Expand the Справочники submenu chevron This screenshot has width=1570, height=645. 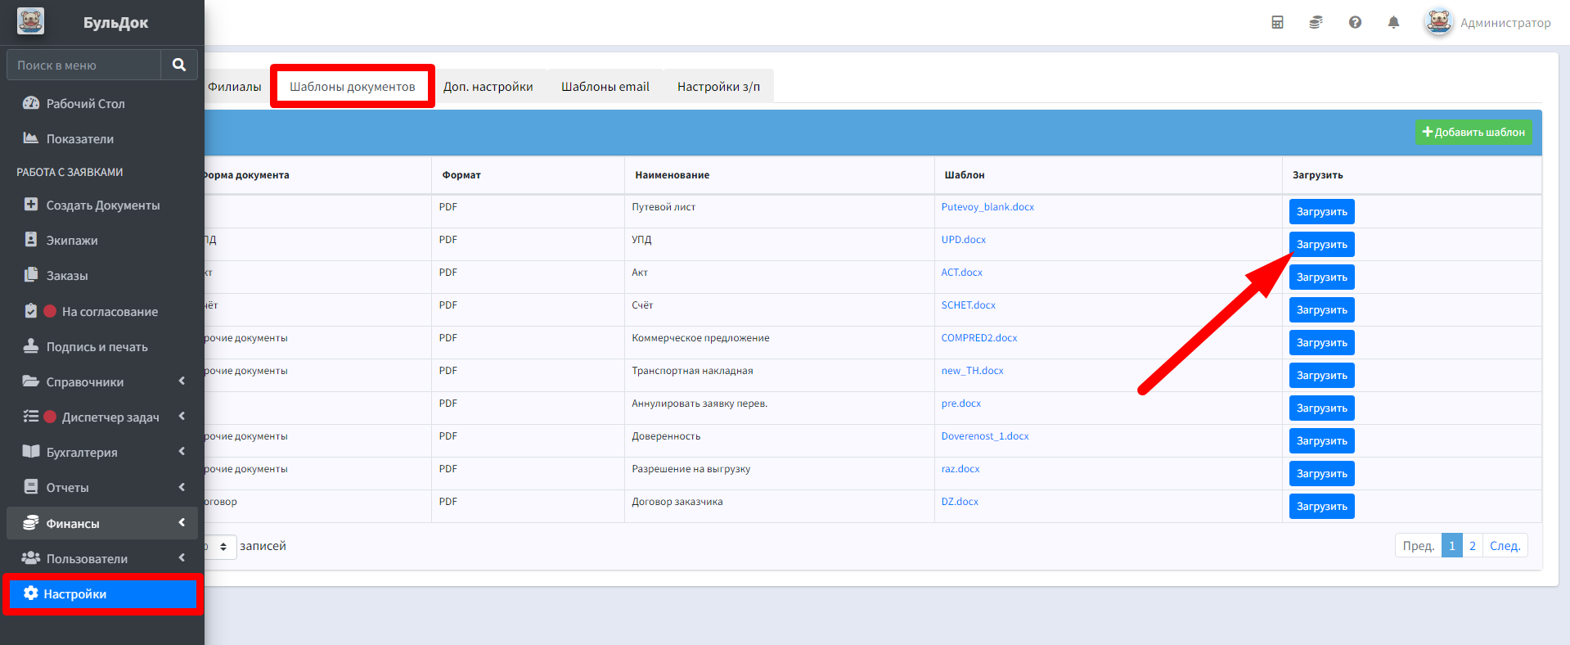(x=182, y=381)
